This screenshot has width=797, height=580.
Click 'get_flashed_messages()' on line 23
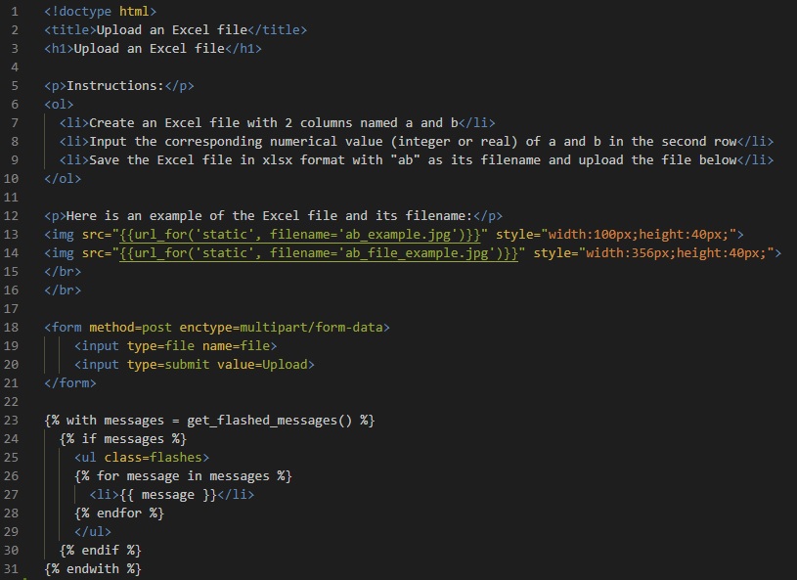[269, 421]
